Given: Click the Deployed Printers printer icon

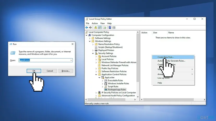Looking at the screenshot, I should coord(96,50).
